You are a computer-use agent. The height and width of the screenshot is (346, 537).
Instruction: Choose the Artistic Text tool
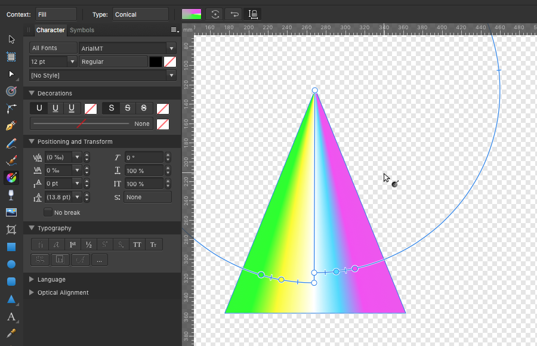coord(11,316)
